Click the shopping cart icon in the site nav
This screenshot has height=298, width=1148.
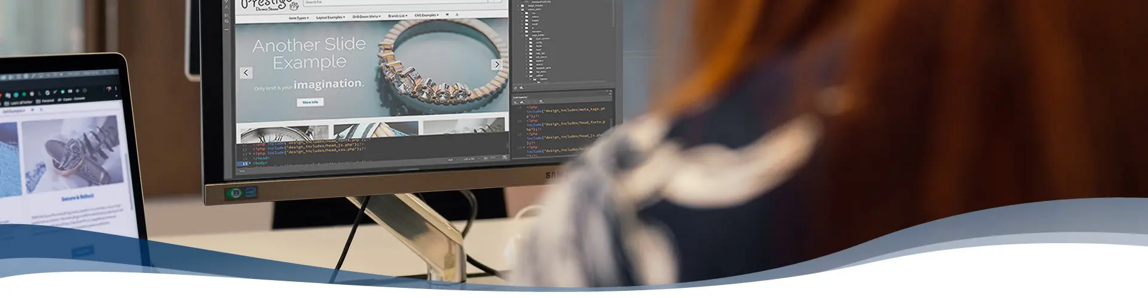pyautogui.click(x=447, y=15)
